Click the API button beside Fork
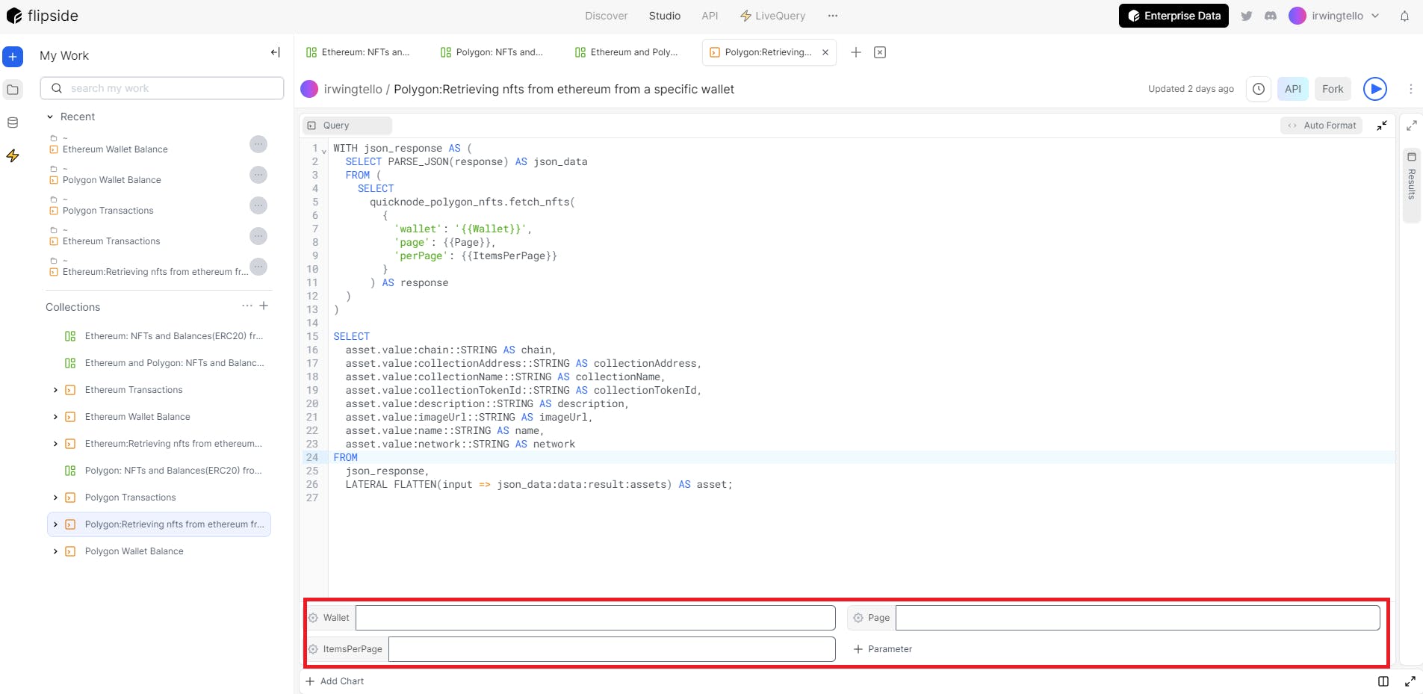1423x694 pixels. point(1293,89)
